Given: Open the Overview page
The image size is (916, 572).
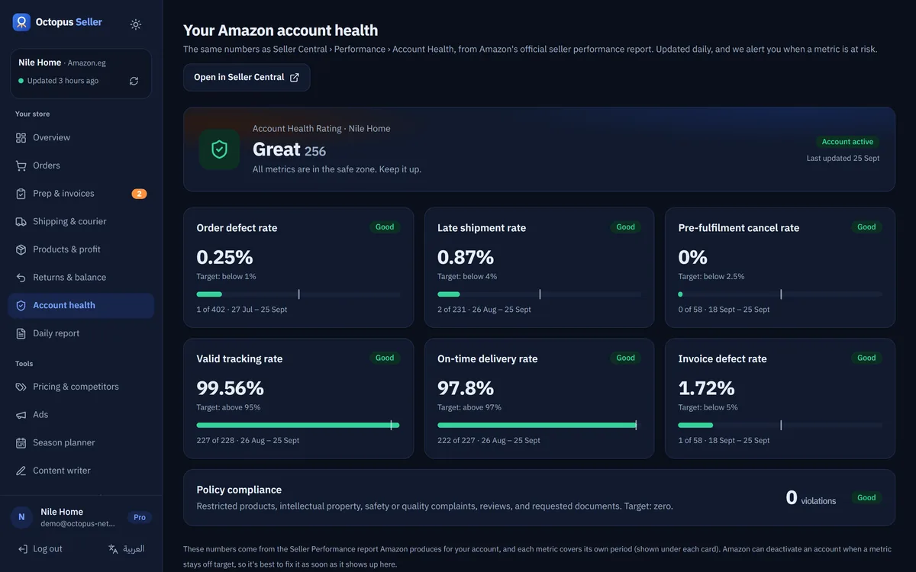Looking at the screenshot, I should pyautogui.click(x=81, y=138).
